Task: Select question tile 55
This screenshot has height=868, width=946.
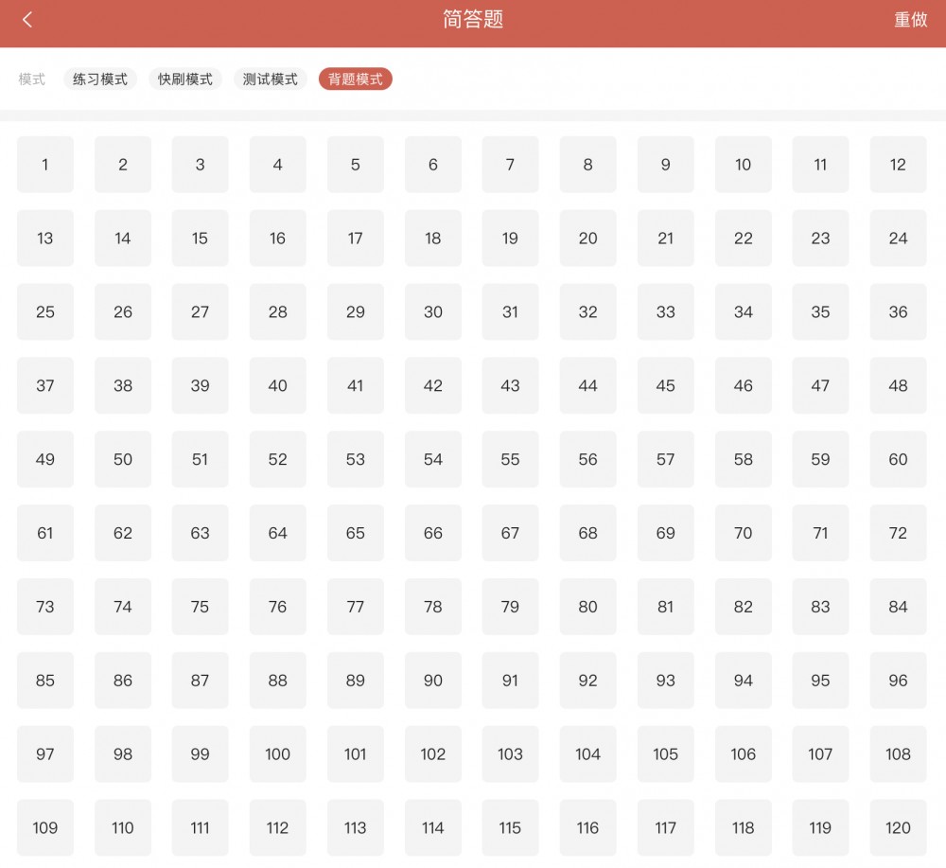Action: (511, 459)
